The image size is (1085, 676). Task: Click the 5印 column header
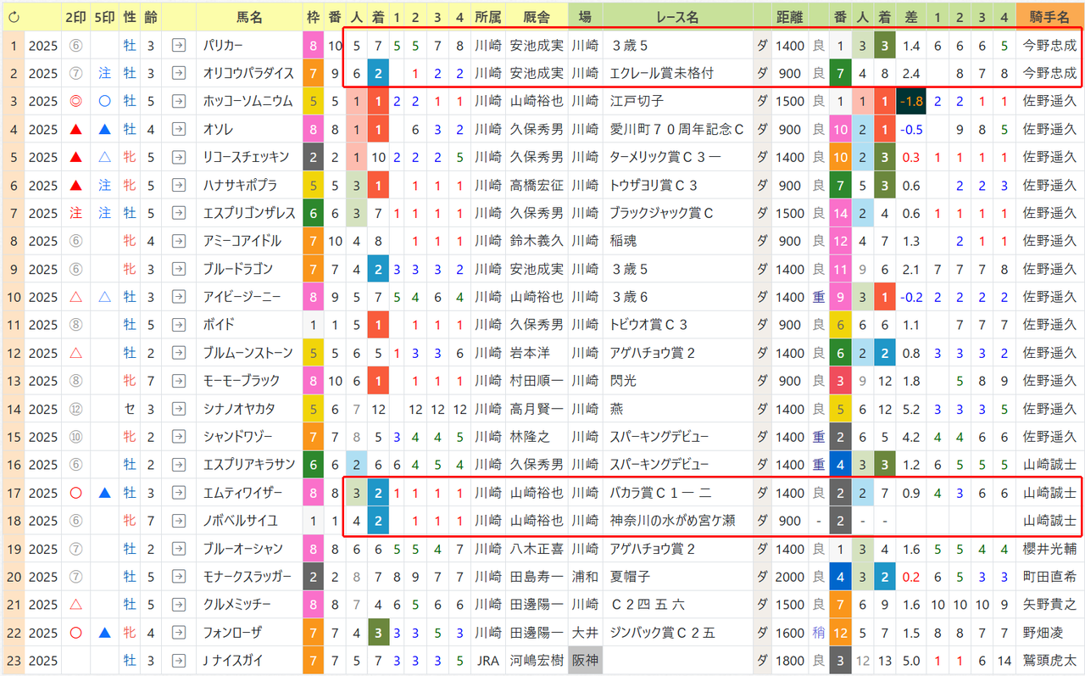click(105, 16)
